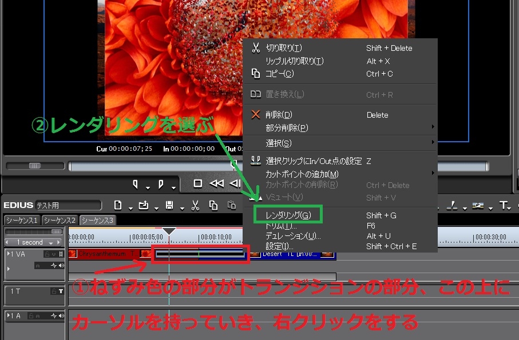Screen dimensions: 519x340
Task: Choose トリム(T)... from the context menu
Action: (x=340, y=226)
